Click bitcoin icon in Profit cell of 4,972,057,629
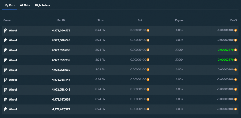 [236, 99]
